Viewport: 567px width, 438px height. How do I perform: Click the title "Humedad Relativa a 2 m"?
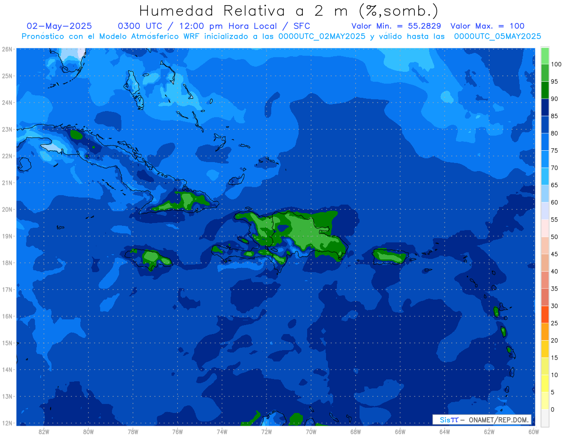[x=246, y=10]
